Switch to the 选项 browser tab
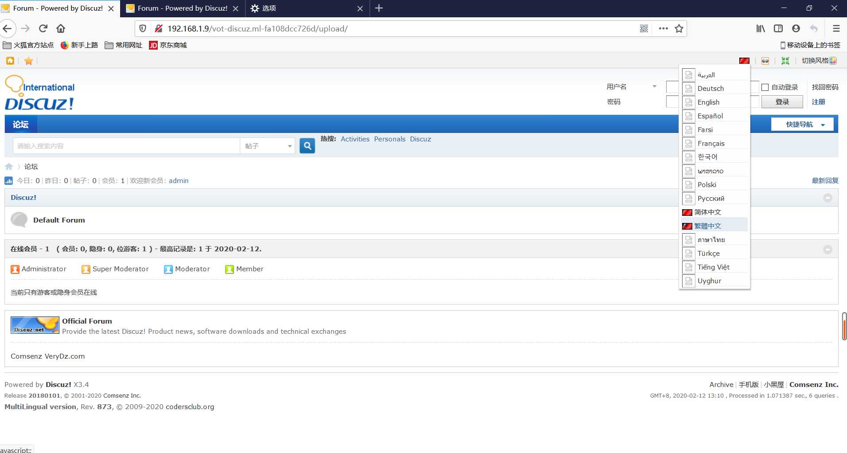Image resolution: width=847 pixels, height=453 pixels. coord(307,8)
